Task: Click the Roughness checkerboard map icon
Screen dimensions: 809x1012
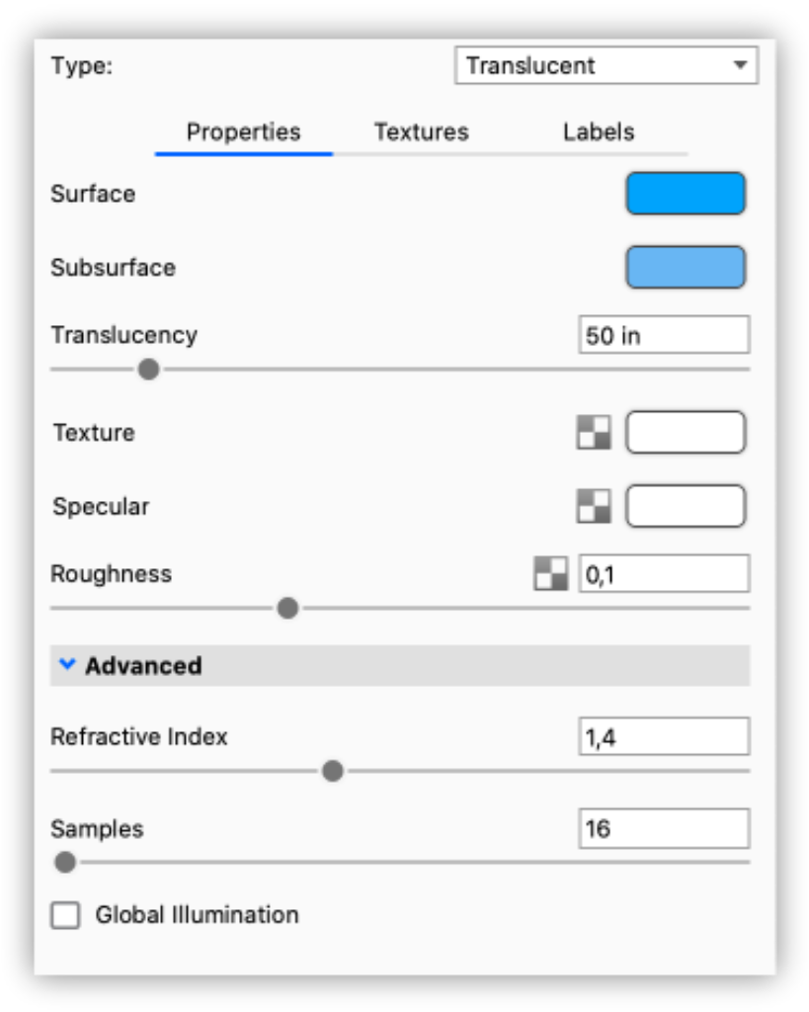Action: point(551,574)
